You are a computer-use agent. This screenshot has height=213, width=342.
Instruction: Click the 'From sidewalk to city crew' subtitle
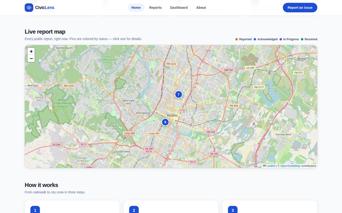tap(55, 192)
